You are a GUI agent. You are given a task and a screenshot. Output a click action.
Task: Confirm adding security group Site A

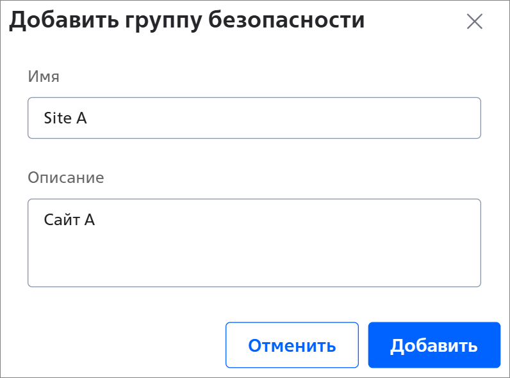[x=434, y=345]
